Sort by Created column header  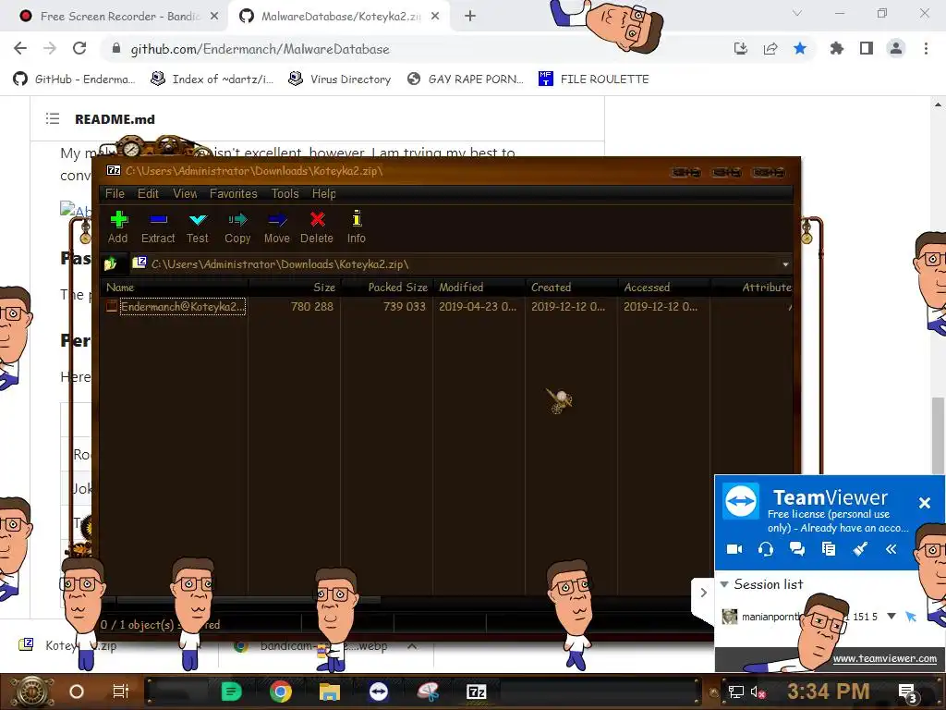point(571,288)
